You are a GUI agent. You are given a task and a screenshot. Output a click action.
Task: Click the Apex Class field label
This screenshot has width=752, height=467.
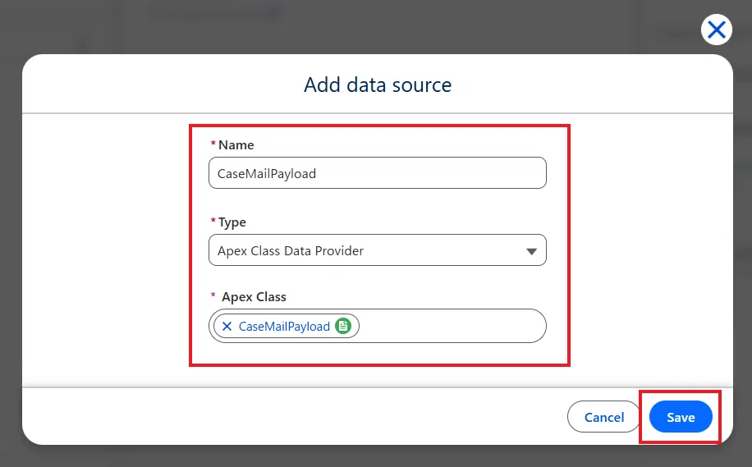(254, 297)
